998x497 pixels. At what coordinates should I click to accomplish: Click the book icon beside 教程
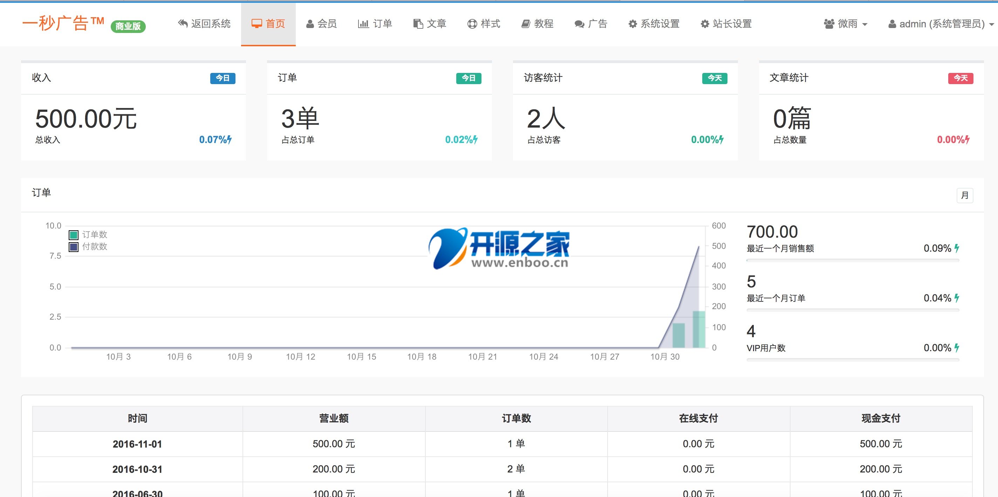point(525,24)
